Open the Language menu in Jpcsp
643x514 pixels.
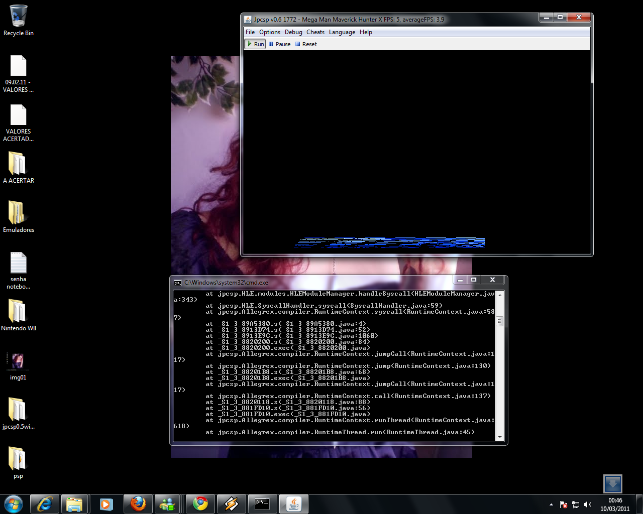pos(342,32)
